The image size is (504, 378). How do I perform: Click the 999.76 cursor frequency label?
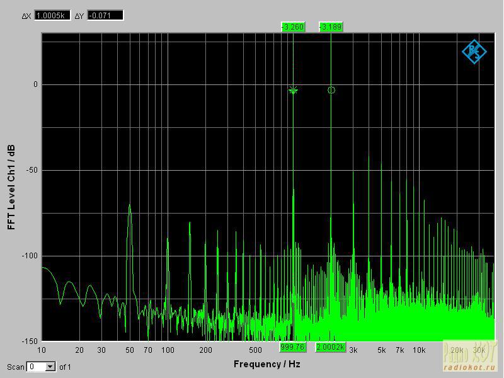(292, 347)
